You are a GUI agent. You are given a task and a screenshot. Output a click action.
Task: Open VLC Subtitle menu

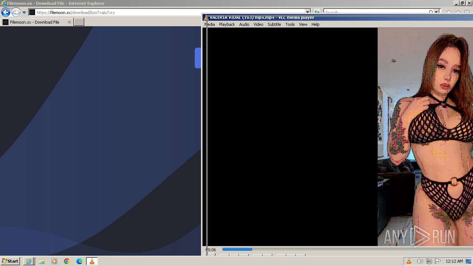pyautogui.click(x=274, y=24)
